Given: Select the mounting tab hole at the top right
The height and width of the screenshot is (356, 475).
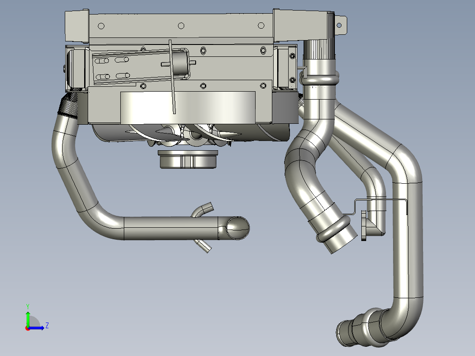Looking at the screenshot, I should pos(339,26).
